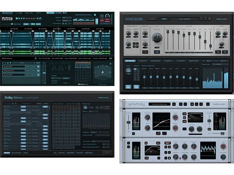The image size is (234, 175).
Task: Select the Timeline tab in Mastering Console
Action: click(50, 13)
